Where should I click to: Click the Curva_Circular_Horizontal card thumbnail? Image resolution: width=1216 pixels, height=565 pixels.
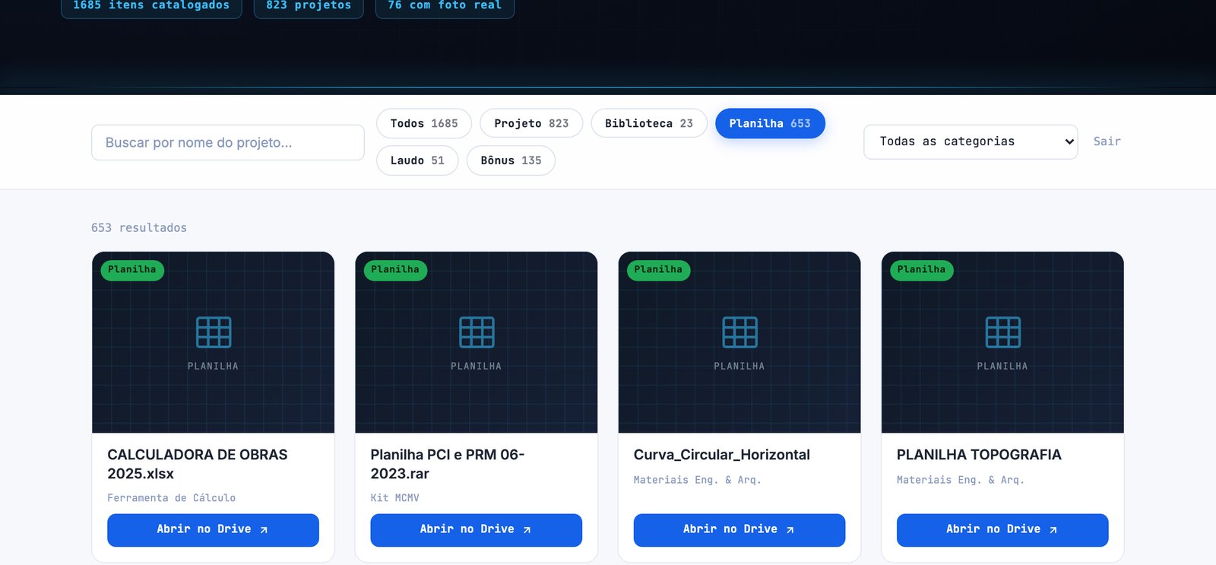pos(739,342)
